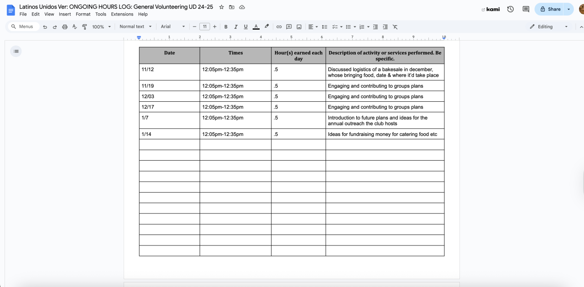Open line and paragraph spacing

click(x=324, y=27)
